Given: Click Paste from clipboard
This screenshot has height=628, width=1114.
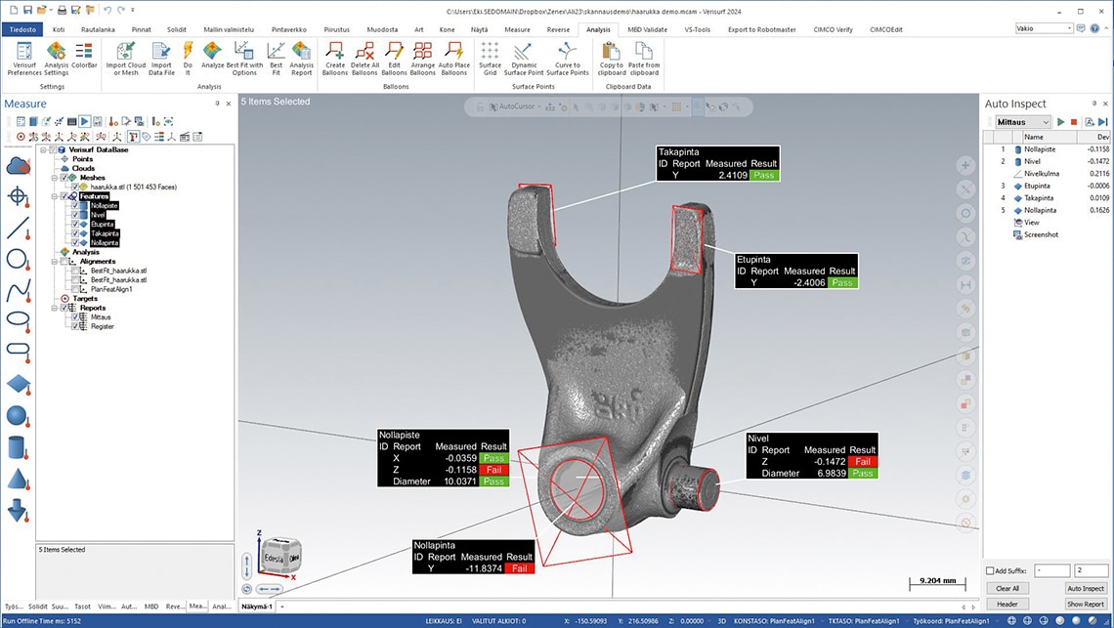Looking at the screenshot, I should pos(644,59).
